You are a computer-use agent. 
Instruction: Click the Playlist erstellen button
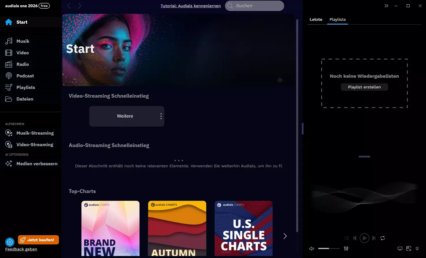pyautogui.click(x=364, y=87)
